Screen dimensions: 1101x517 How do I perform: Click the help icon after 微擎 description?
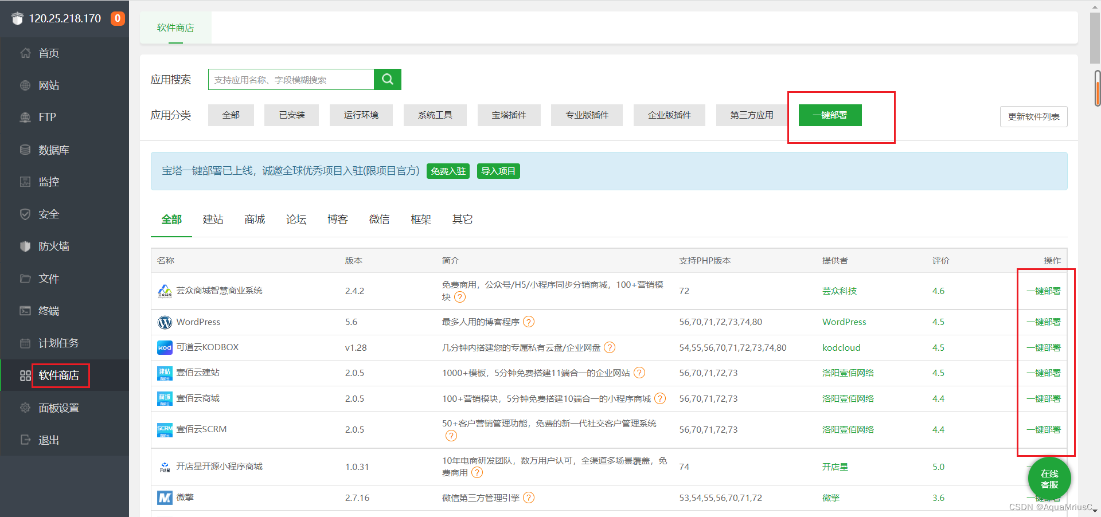[x=529, y=498]
